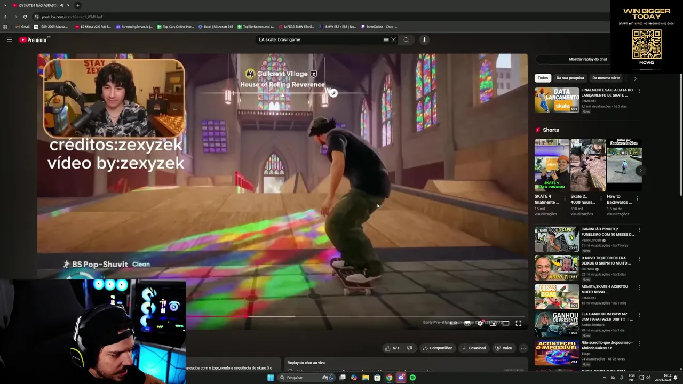Click the Download button below the video

[474, 348]
